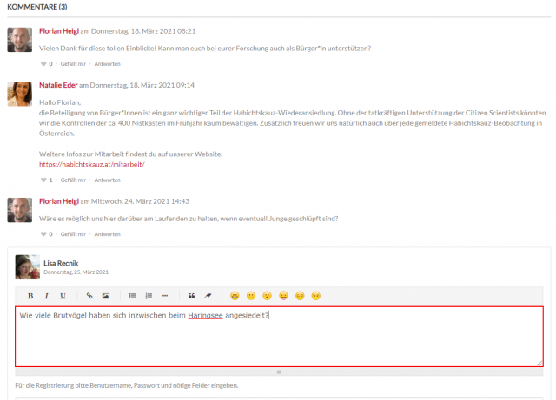Click the misspelled word Haringsee

205,315
